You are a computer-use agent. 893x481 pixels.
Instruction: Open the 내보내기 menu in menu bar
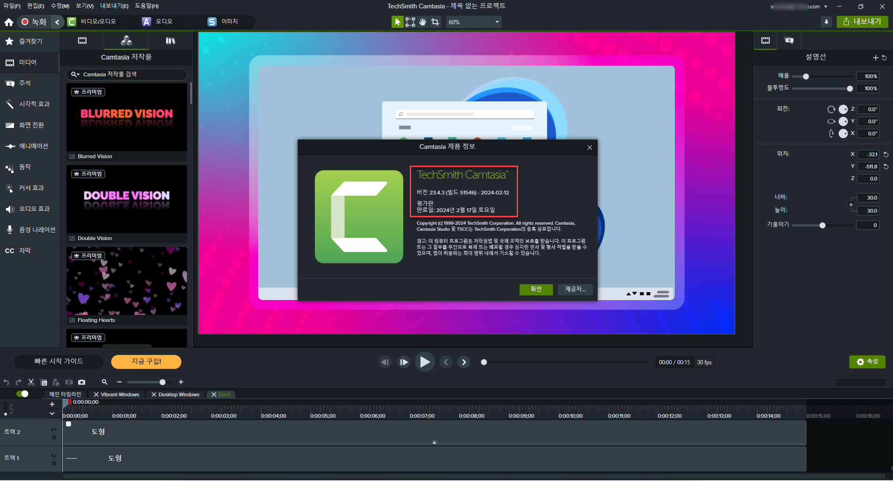[114, 6]
